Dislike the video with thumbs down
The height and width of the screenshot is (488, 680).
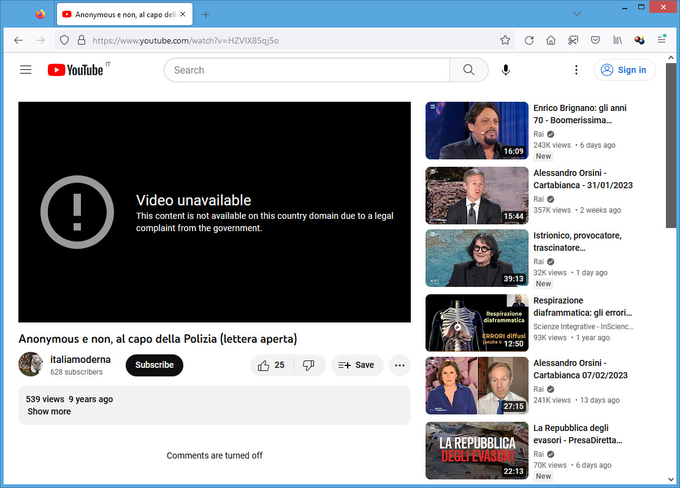click(309, 365)
